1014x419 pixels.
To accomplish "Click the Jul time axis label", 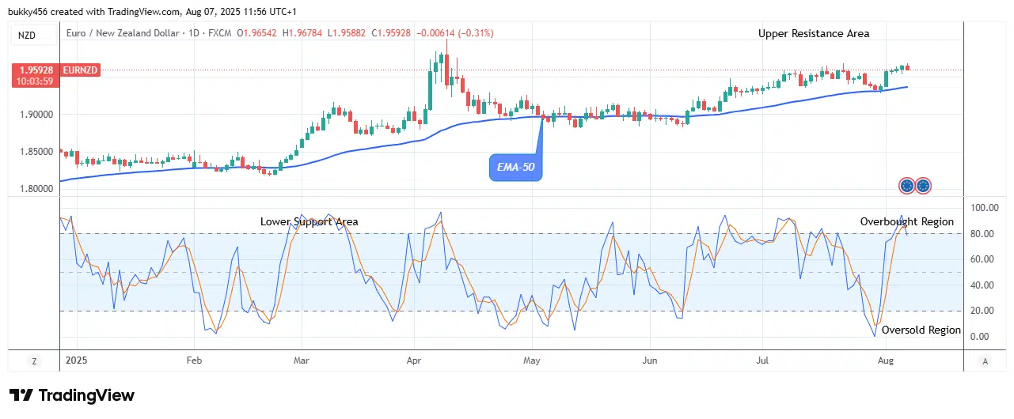I will 762,360.
